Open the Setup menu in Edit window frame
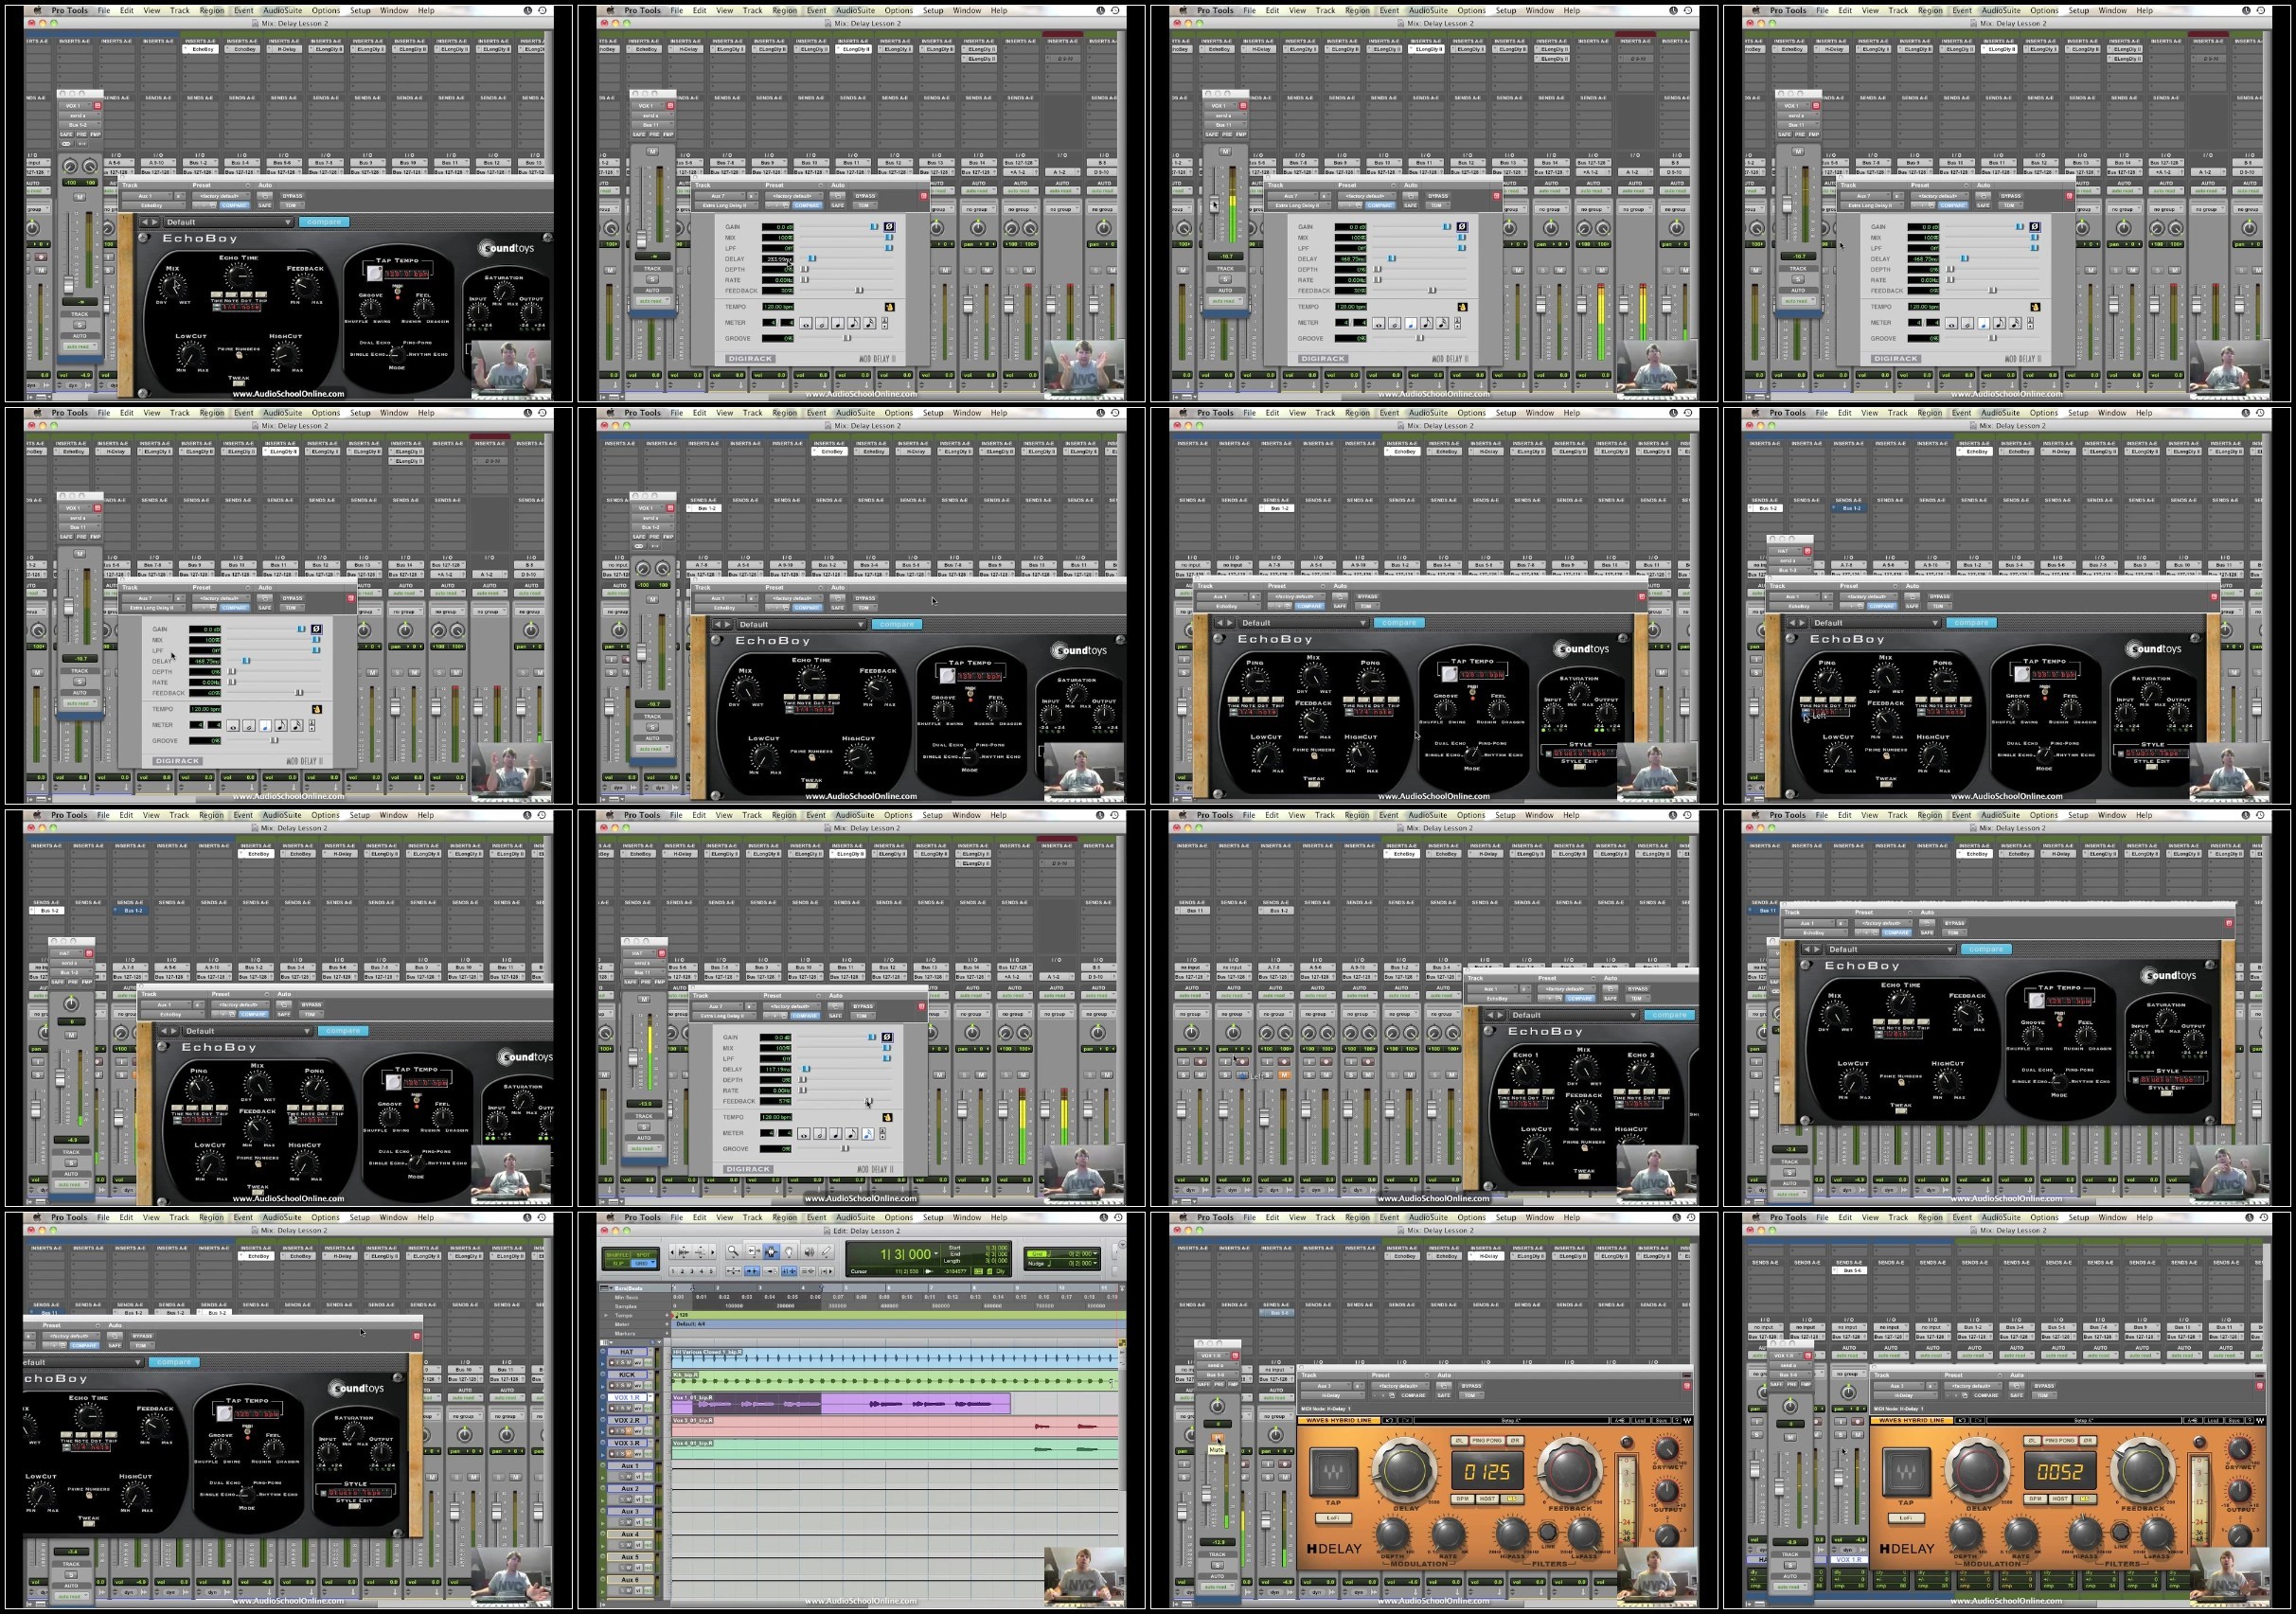The height and width of the screenshot is (1614, 2296). 932,1217
